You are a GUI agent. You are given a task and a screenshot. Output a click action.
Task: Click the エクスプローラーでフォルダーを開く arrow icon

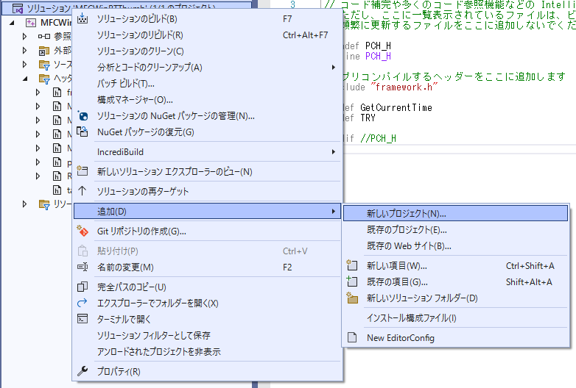pos(82,303)
